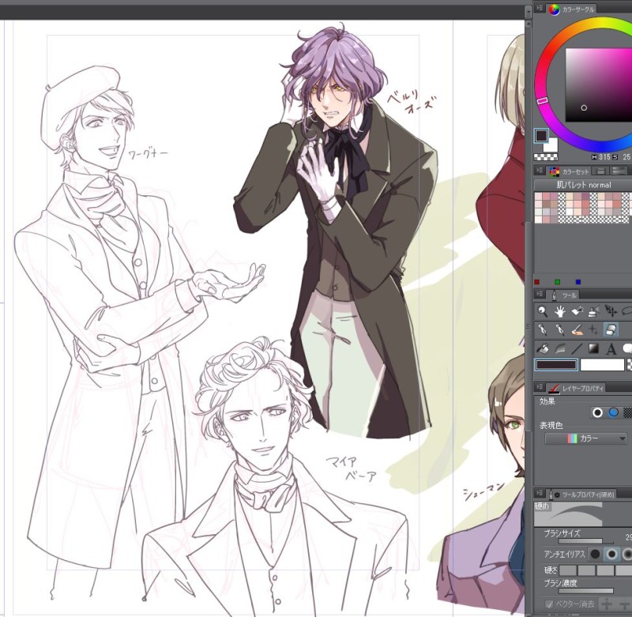Select the Balloon tool

coord(627,348)
